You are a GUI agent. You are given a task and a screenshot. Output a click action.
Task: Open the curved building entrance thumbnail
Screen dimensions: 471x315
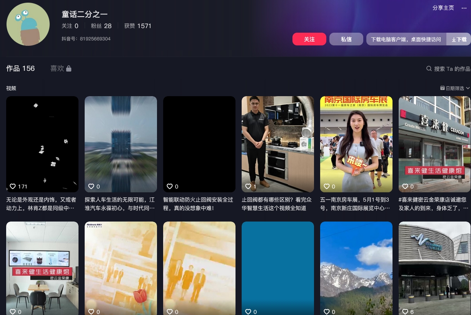(x=435, y=268)
